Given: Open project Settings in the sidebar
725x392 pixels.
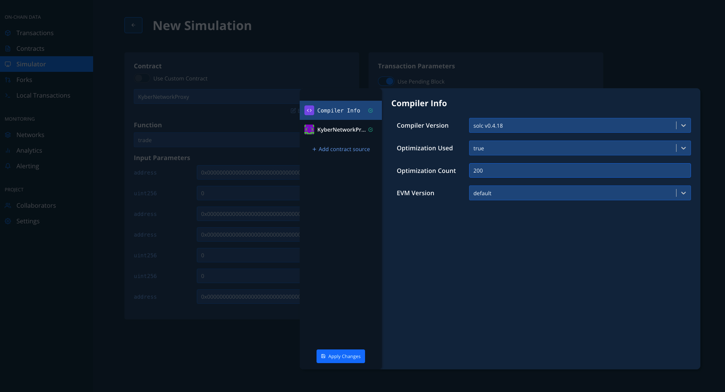Looking at the screenshot, I should click(47, 221).
